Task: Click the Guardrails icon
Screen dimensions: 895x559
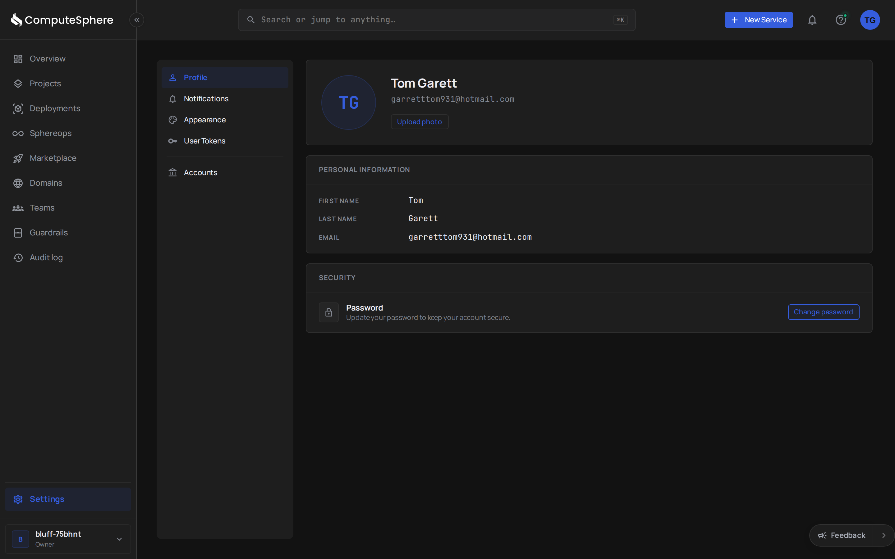Action: tap(18, 233)
